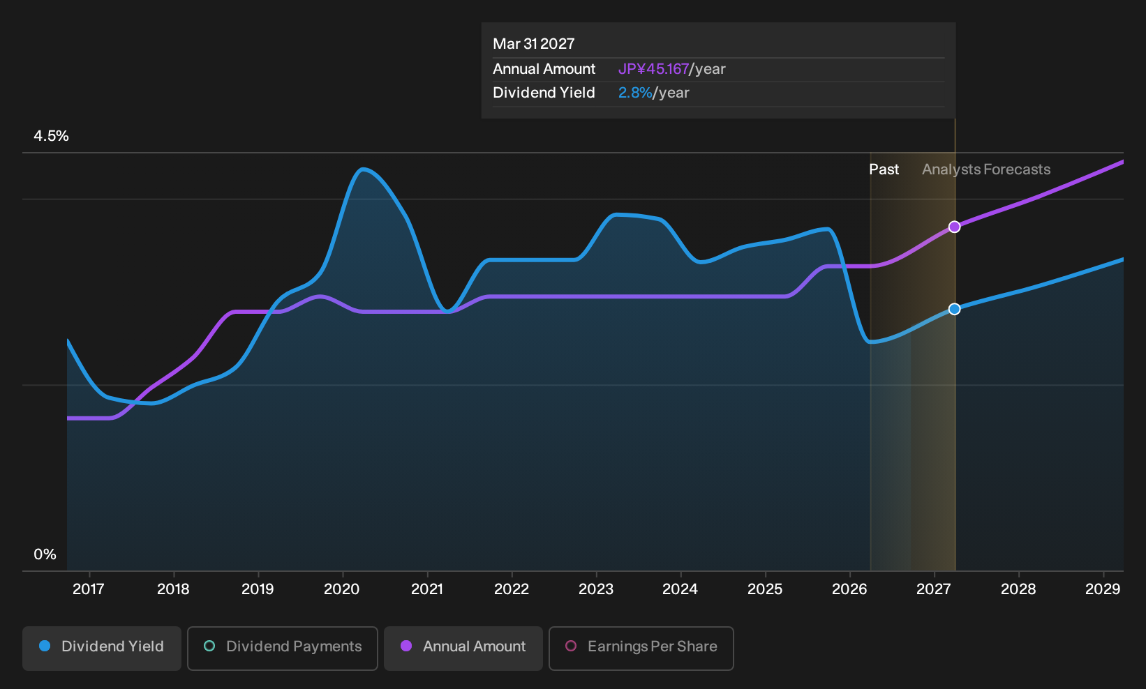This screenshot has height=689, width=1146.
Task: Select the purple Annual Amount marker at 2027
Action: click(954, 227)
